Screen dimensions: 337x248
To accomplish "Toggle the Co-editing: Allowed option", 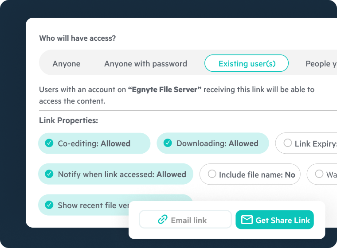I will [94, 143].
